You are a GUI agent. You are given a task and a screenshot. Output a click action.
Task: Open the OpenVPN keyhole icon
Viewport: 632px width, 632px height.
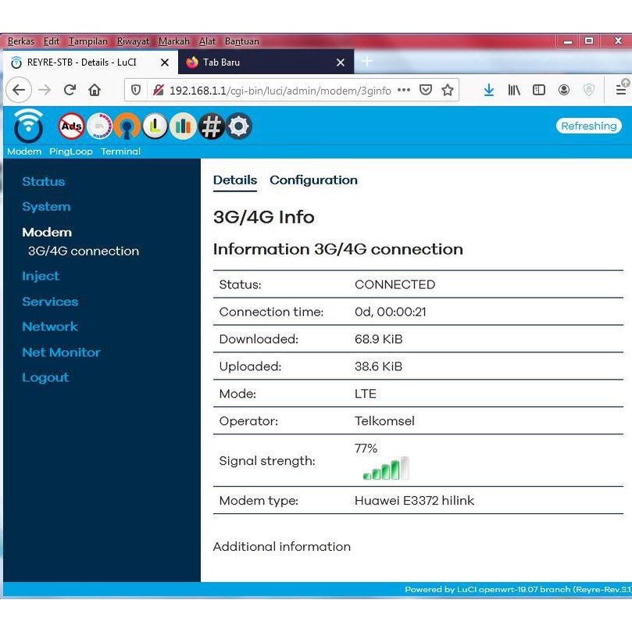127,126
